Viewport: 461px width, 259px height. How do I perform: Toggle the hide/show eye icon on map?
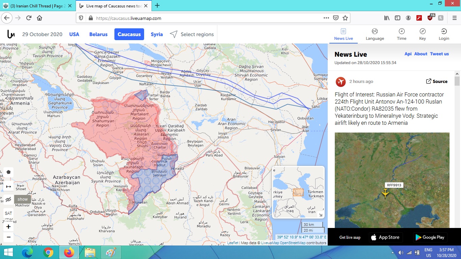coord(8,199)
